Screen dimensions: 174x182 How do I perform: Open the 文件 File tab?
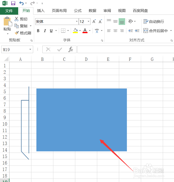click(x=9, y=11)
